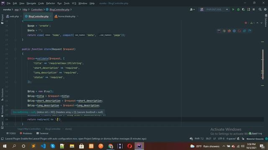
Task: Click the warnings triangle indicator in the editor
Action: 251,23
